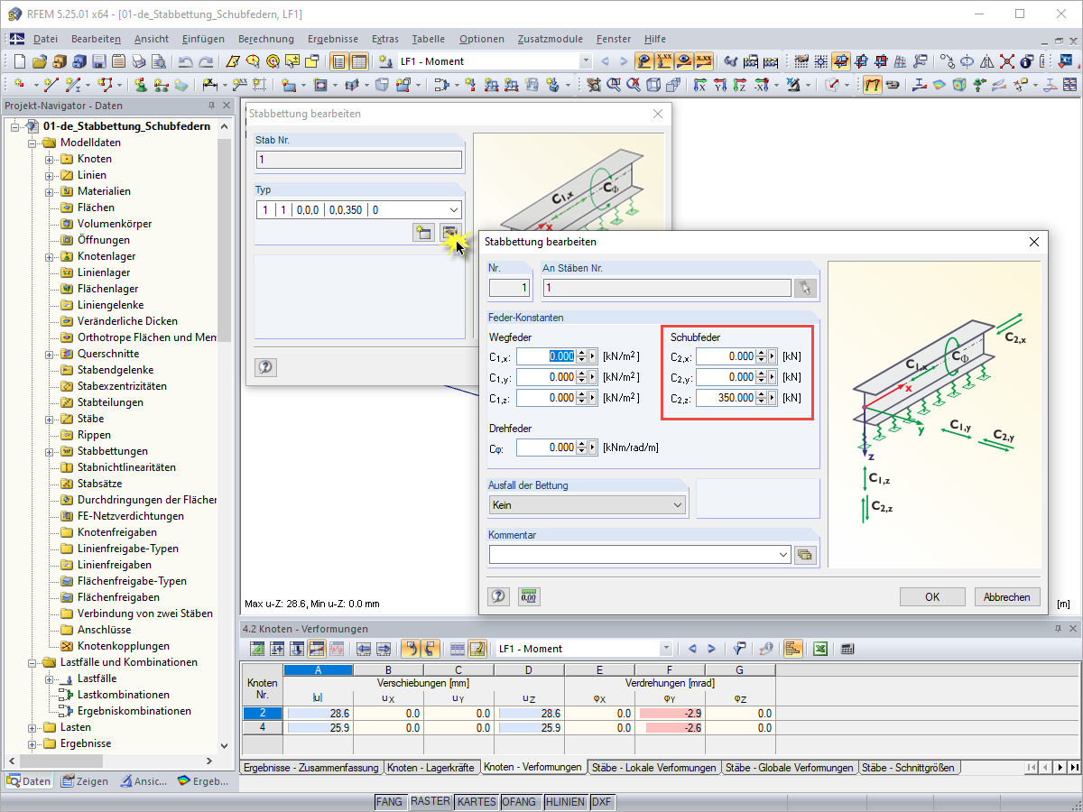Click the undo icon in the main toolbar

point(186,61)
